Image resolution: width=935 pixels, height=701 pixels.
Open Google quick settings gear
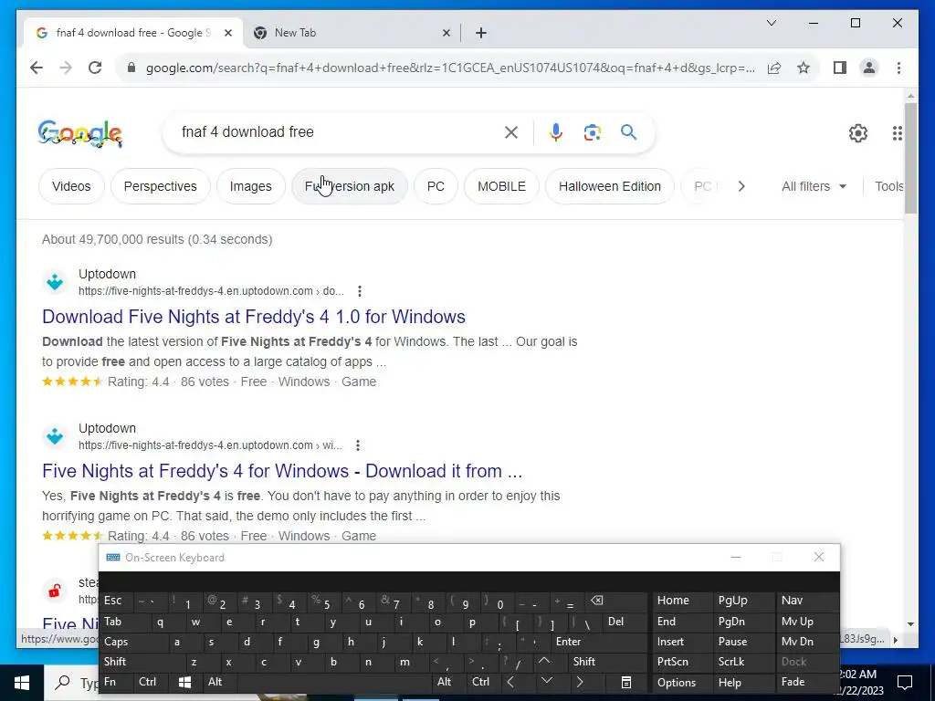tap(858, 133)
